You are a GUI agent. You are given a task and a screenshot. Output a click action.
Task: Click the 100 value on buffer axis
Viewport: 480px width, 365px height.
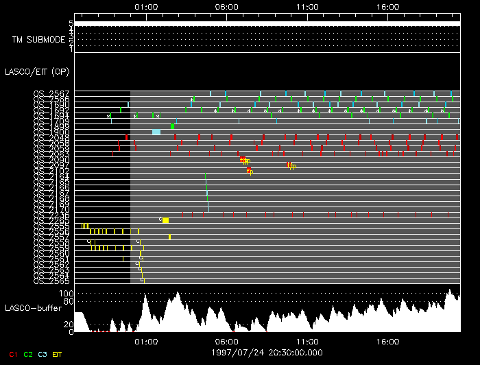(x=67, y=293)
